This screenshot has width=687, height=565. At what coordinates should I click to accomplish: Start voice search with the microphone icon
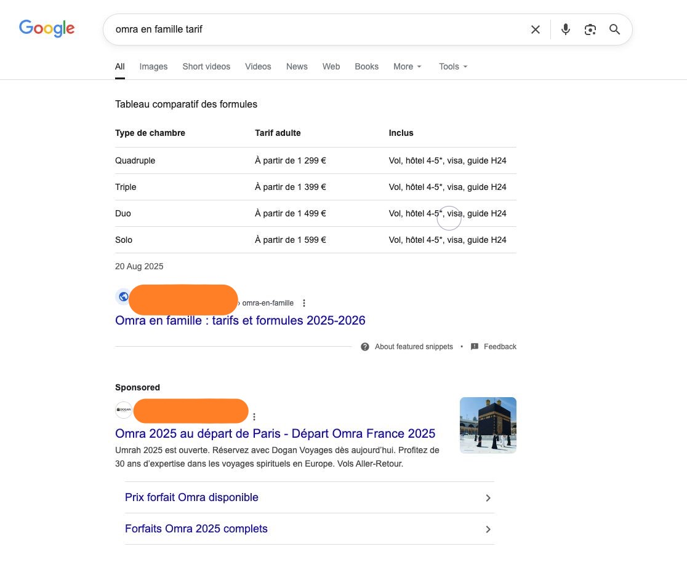tap(565, 30)
